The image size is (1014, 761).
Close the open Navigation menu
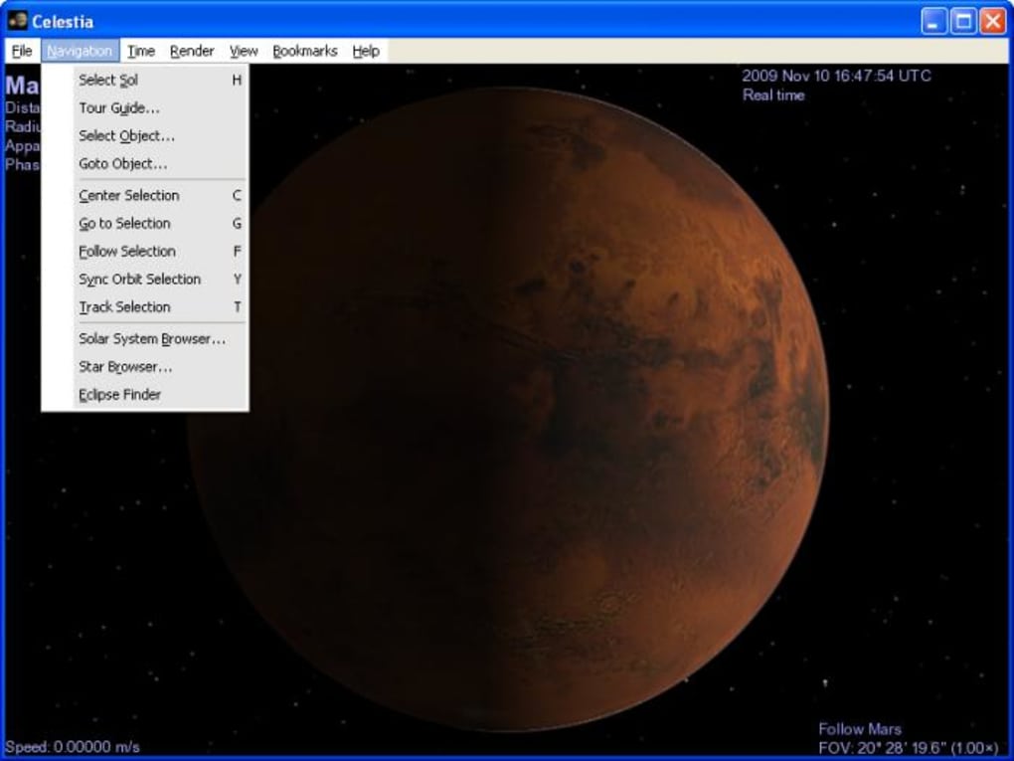[80, 51]
